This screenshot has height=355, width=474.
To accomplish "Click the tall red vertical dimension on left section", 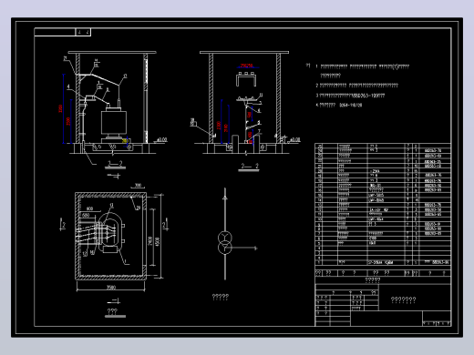I will pos(60,108).
